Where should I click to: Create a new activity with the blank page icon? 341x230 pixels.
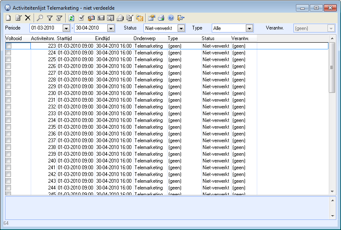tap(8, 18)
